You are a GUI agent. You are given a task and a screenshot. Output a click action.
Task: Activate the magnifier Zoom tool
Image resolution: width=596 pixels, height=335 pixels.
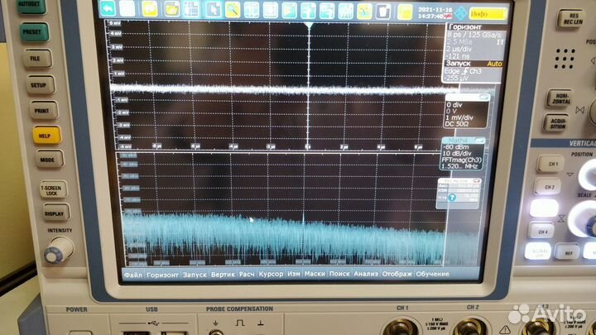[x=233, y=10]
